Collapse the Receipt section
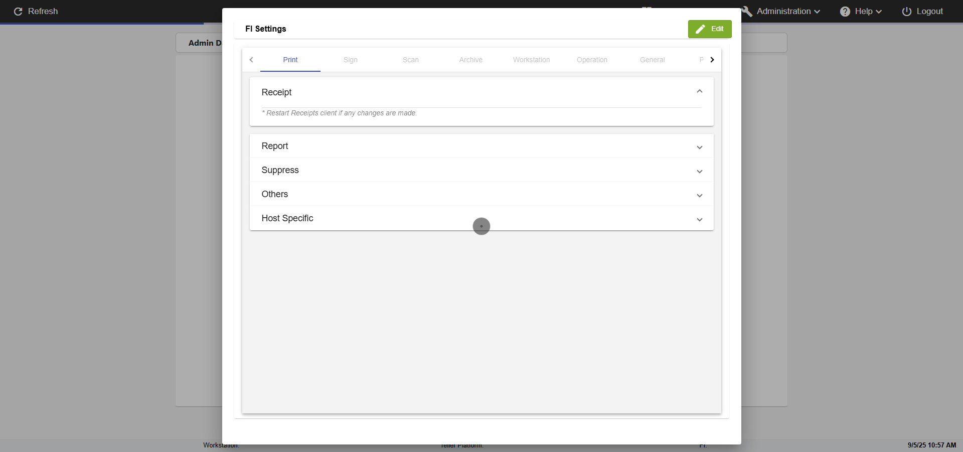Viewport: 963px width, 452px height. point(699,91)
